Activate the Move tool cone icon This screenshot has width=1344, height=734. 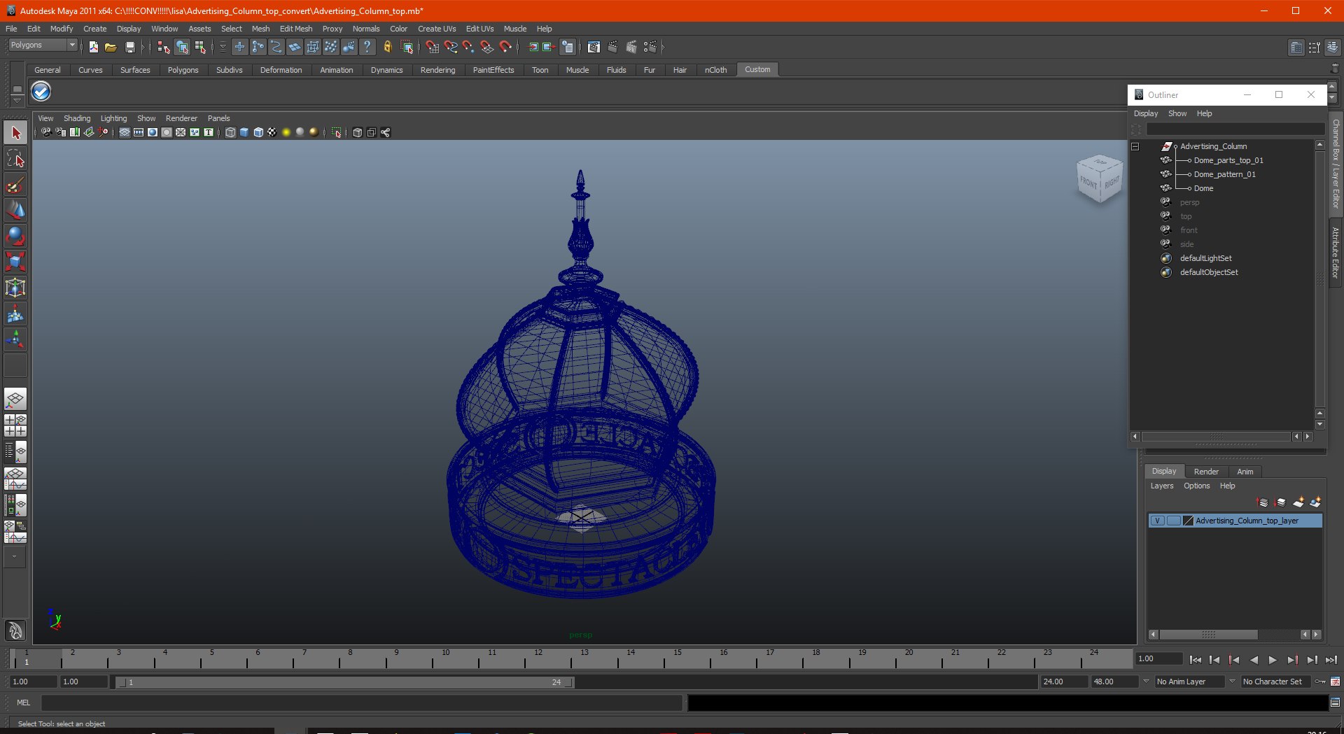[x=15, y=210]
